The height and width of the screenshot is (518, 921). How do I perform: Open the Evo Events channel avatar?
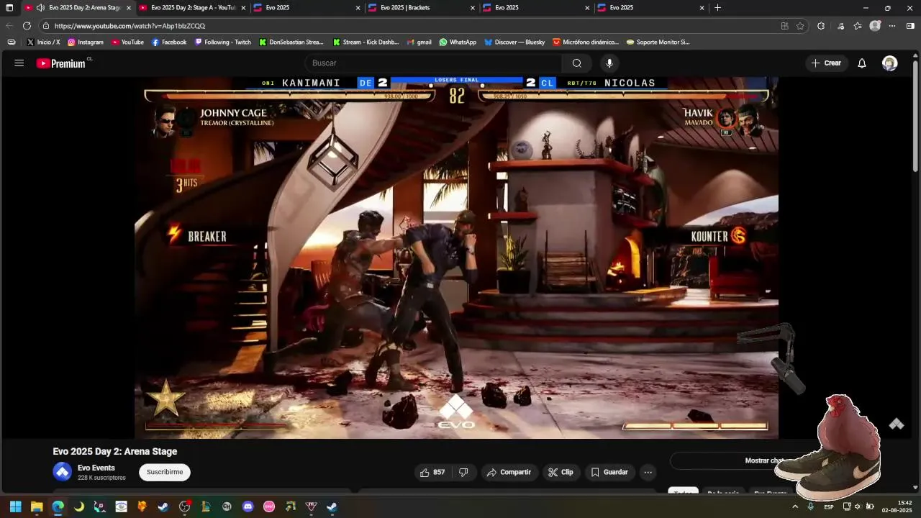click(x=63, y=472)
